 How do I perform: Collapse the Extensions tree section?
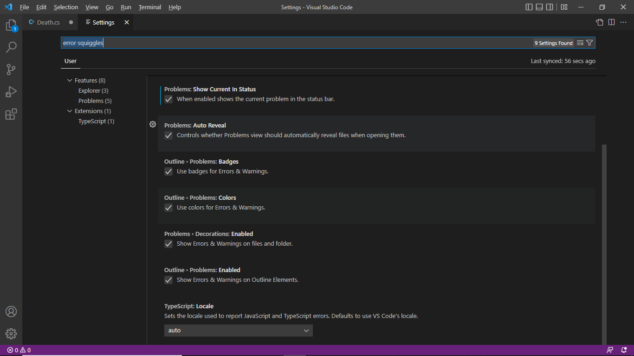pos(70,111)
